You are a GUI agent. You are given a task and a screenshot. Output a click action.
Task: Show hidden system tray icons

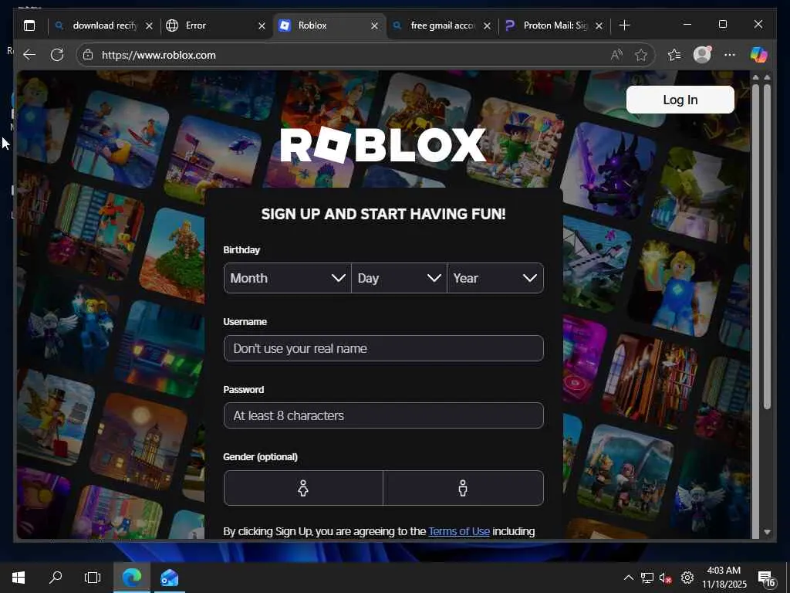(628, 578)
